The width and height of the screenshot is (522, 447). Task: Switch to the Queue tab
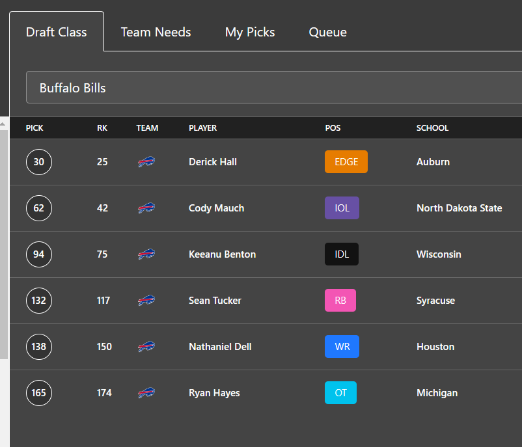(x=327, y=32)
